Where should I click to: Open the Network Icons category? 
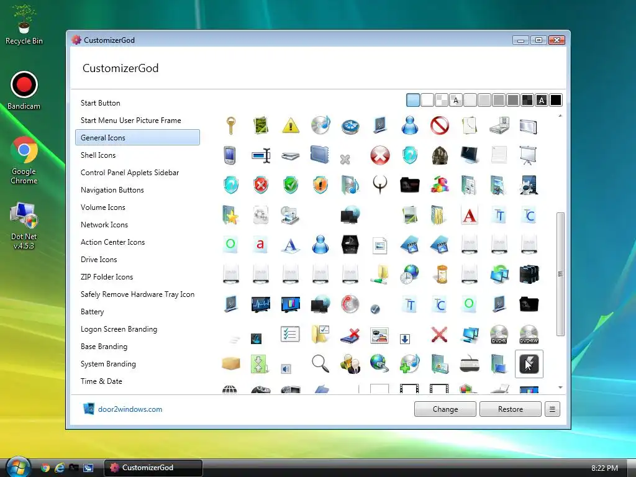(137, 225)
